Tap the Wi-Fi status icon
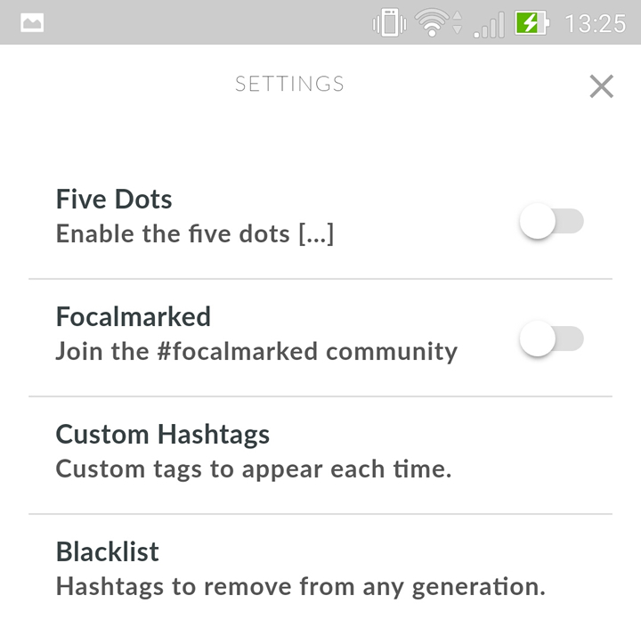Screen dimensions: 641x636 pos(433,23)
